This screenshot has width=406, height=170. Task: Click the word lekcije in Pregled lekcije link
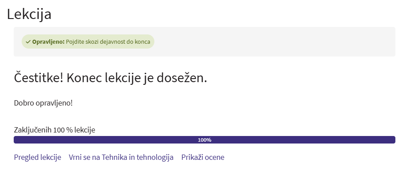click(x=51, y=157)
